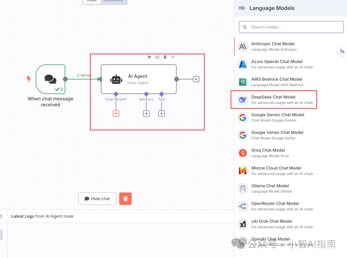The width and height of the screenshot is (347, 258).
Task: Delete AI Agent node using trash icon
Action: (165, 57)
